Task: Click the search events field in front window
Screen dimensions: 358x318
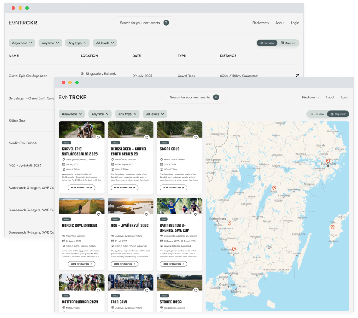Action: [189, 98]
